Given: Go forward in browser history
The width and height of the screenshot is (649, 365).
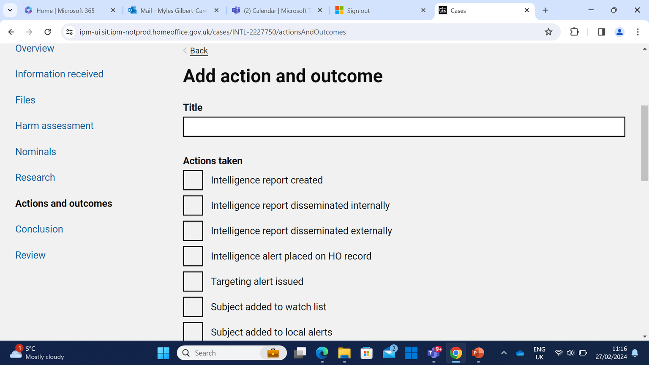Looking at the screenshot, I should pyautogui.click(x=29, y=32).
